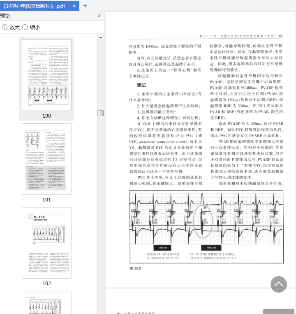Click the 缩小 zoom-out magnifier icon
This screenshot has width=296, height=314.
[x=25, y=27]
